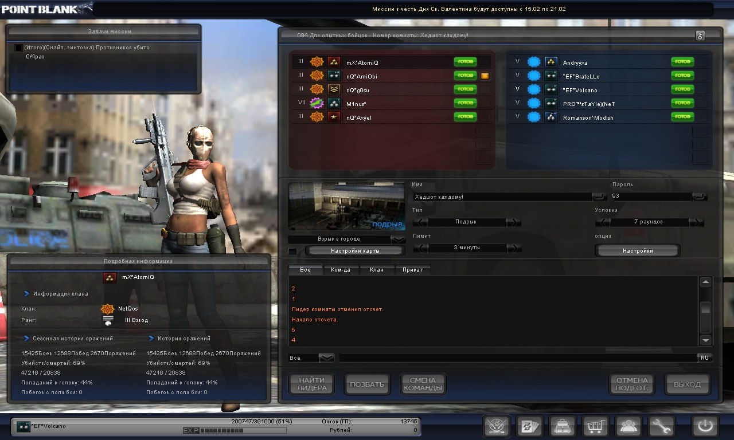The height and width of the screenshot is (440, 734).
Task: Switch to the Приват chat tab
Action: pyautogui.click(x=413, y=270)
